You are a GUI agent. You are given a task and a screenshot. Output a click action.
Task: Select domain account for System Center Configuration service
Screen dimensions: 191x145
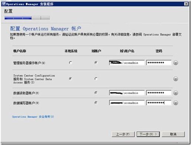click(x=96, y=78)
